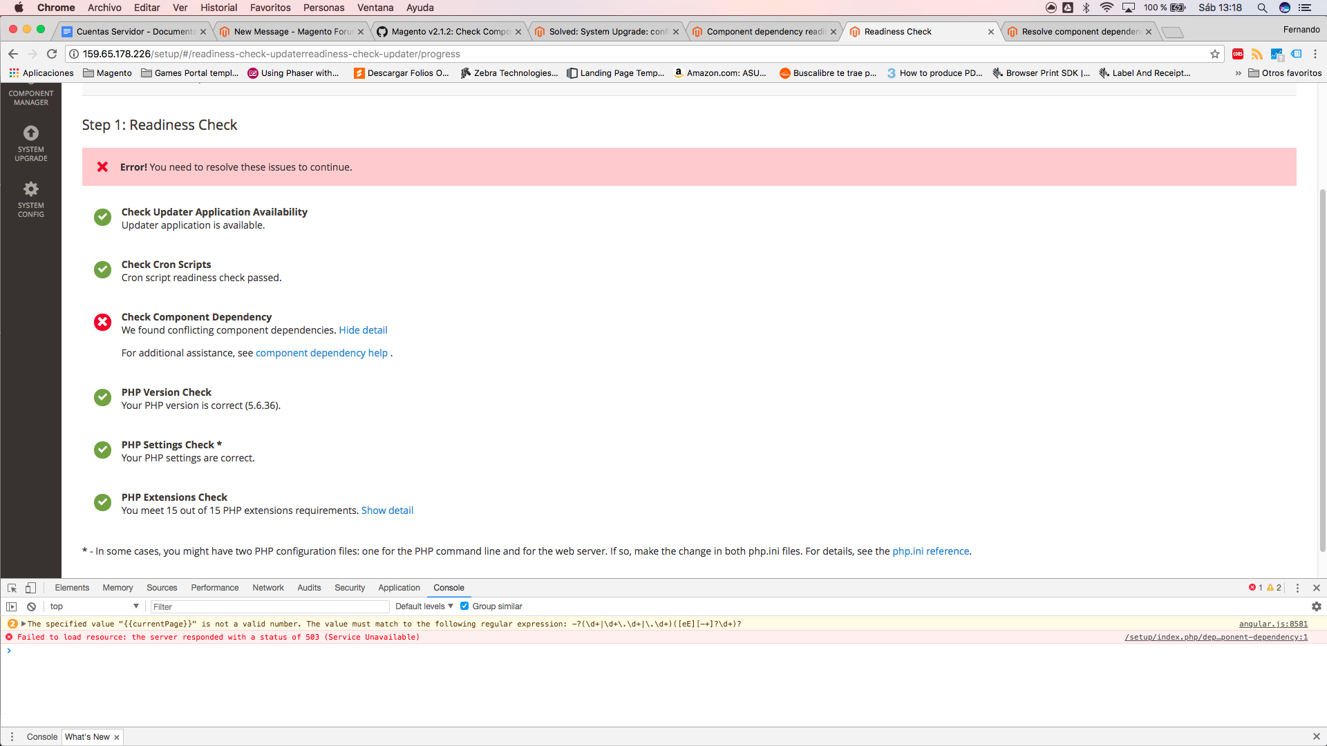Click the inspect element picker icon
This screenshot has width=1327, height=746.
pyautogui.click(x=12, y=588)
